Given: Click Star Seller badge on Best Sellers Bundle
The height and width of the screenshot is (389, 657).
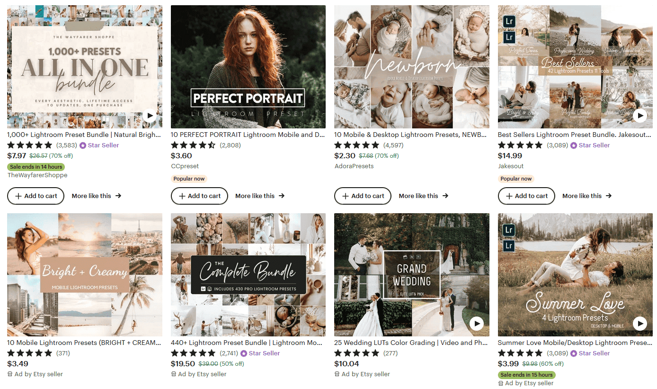Looking at the screenshot, I should [x=590, y=145].
